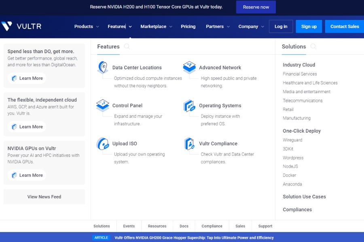The height and width of the screenshot is (242, 364).
Task: Click the Contact Sales button
Action: (x=345, y=26)
